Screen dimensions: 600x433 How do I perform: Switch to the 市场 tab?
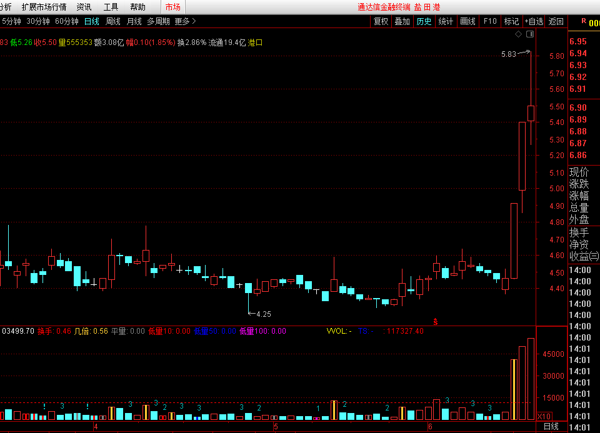pyautogui.click(x=173, y=7)
